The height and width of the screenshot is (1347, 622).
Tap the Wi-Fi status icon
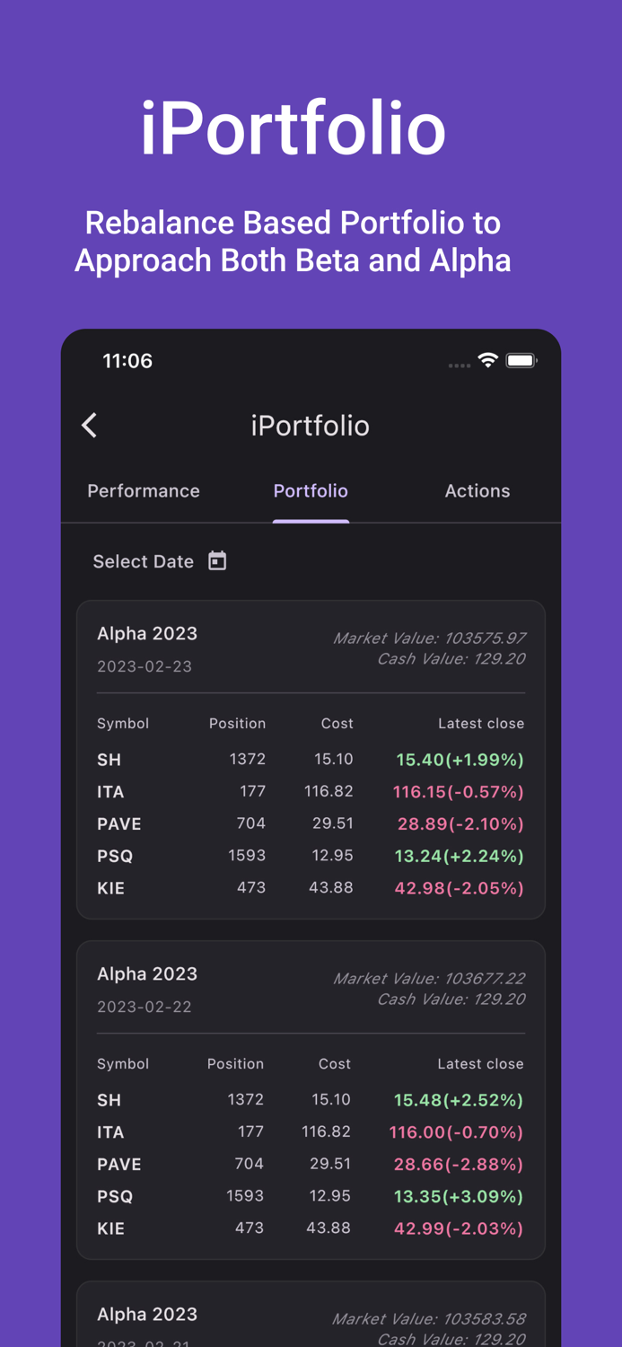click(x=488, y=360)
